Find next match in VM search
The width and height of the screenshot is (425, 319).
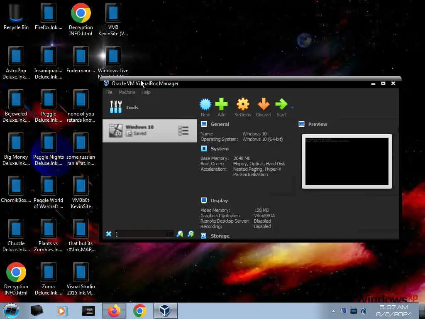point(191,234)
